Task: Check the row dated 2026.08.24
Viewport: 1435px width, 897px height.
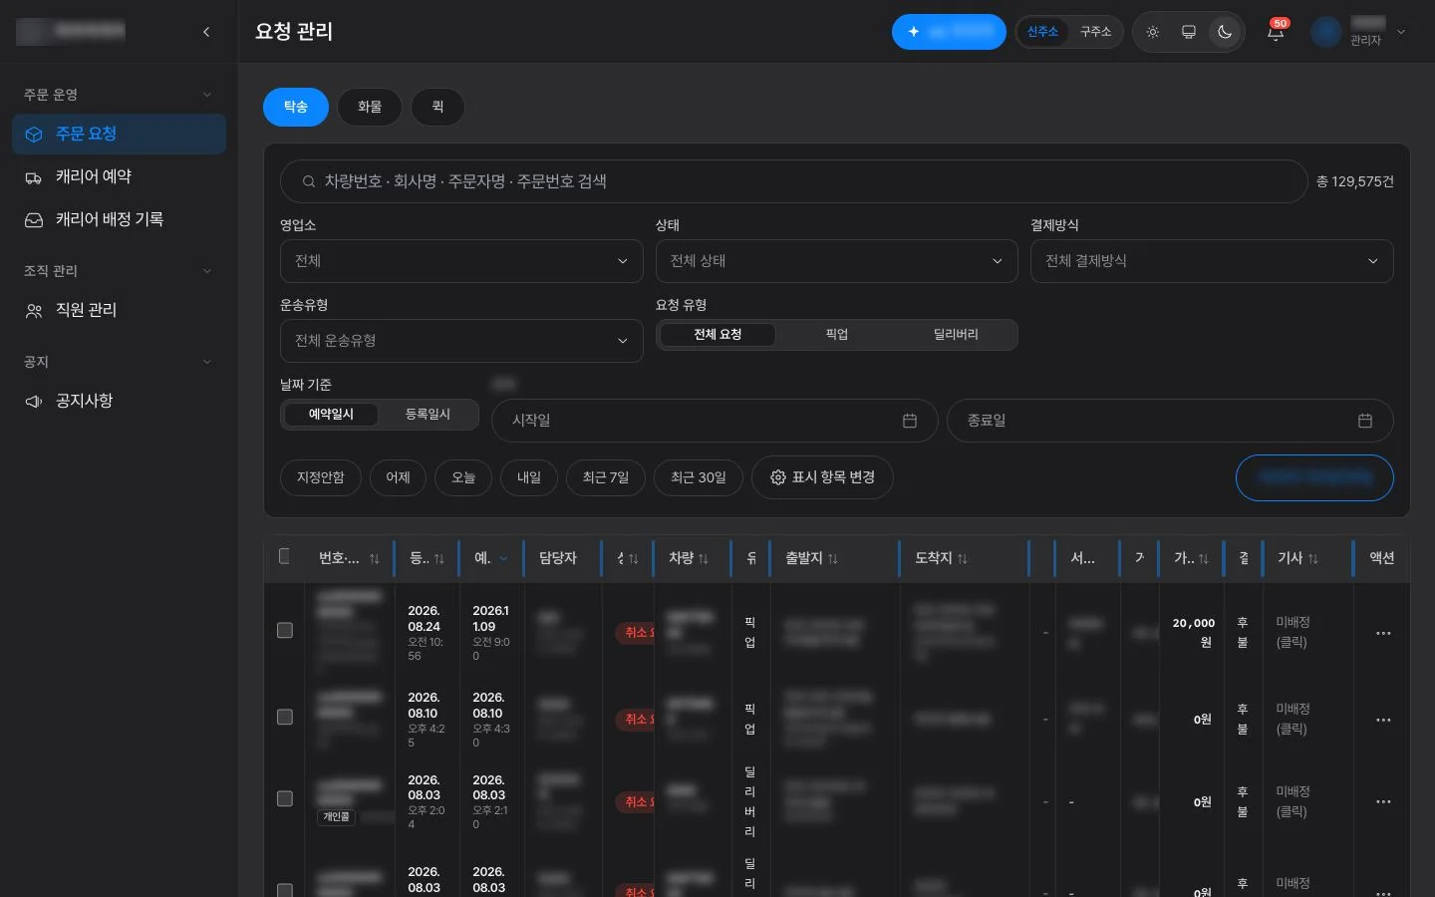Action: click(x=284, y=630)
